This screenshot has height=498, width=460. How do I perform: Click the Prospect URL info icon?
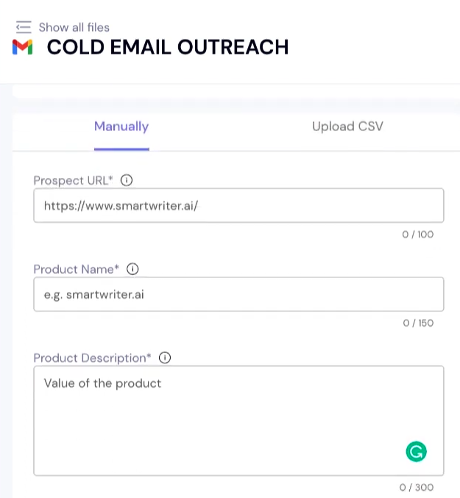click(127, 180)
